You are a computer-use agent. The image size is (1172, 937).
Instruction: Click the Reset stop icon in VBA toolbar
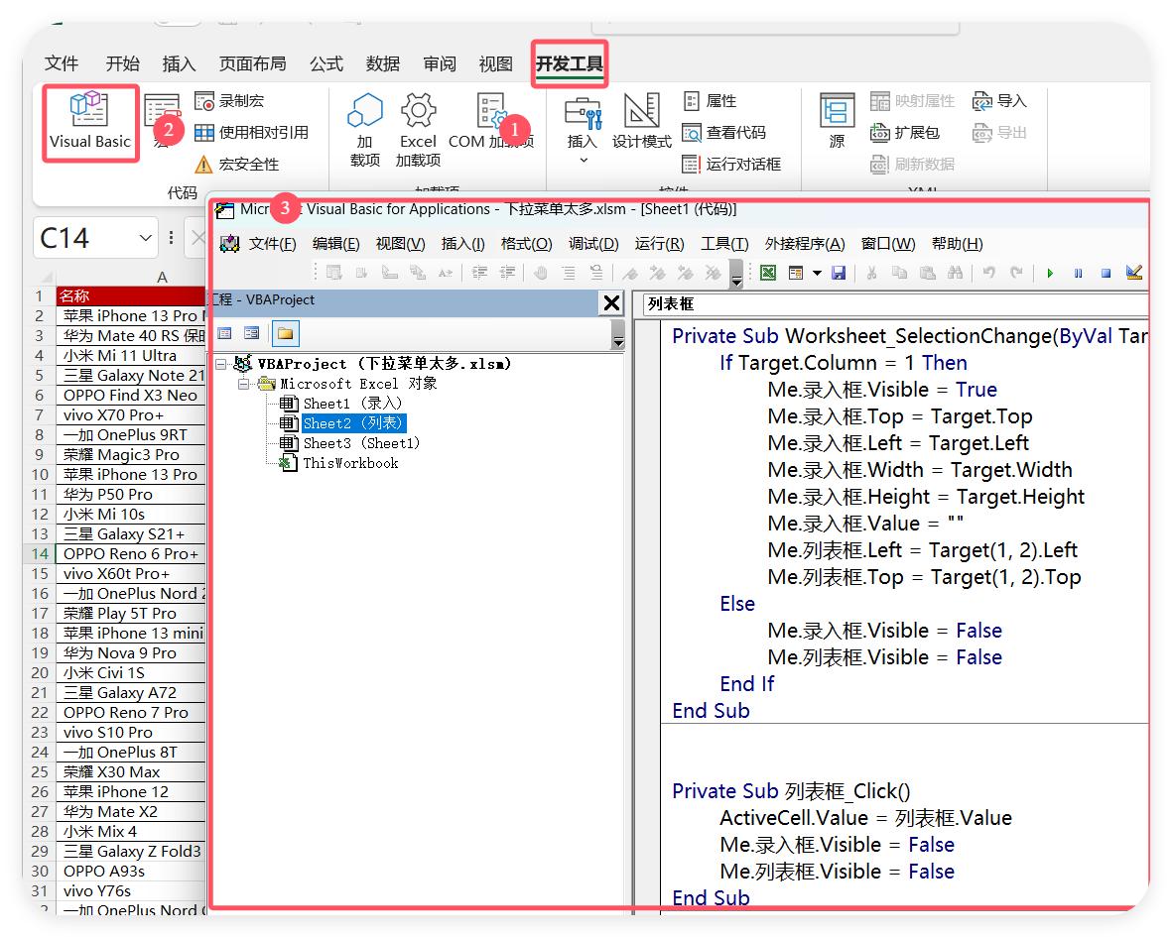point(1106,274)
